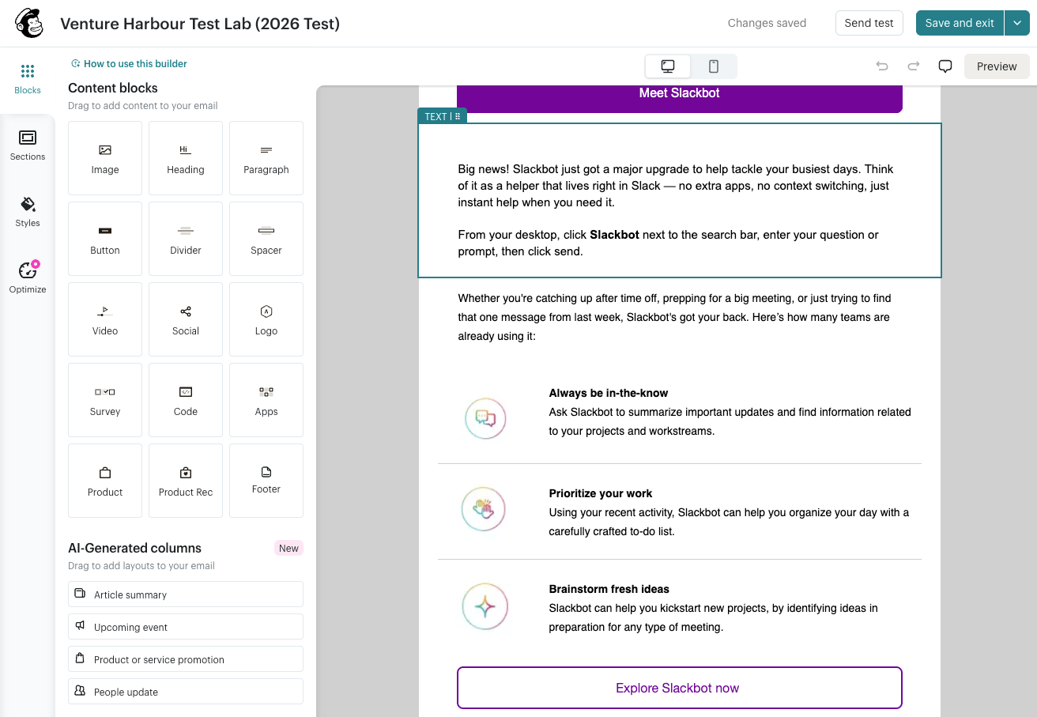
Task: Select the Spacer content block
Action: coord(266,239)
